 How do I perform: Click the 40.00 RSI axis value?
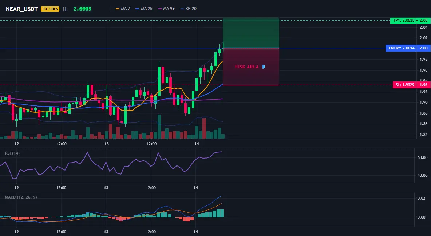pyautogui.click(x=423, y=175)
